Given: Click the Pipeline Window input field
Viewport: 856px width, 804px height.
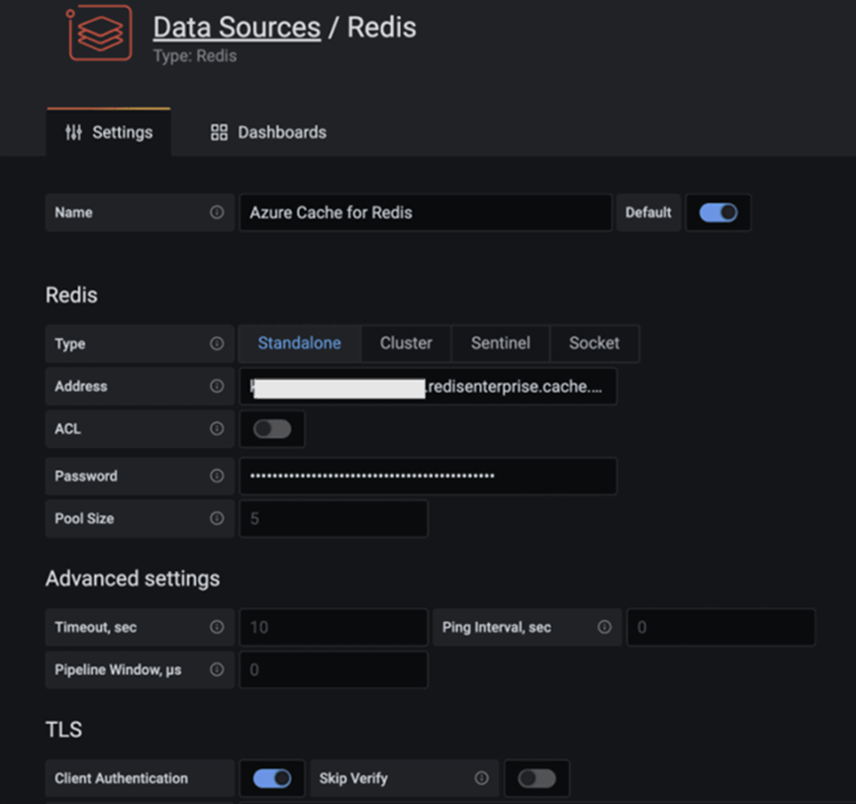Looking at the screenshot, I should (x=333, y=670).
